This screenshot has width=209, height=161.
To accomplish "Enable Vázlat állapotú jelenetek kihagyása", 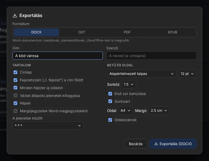I will (16, 96).
